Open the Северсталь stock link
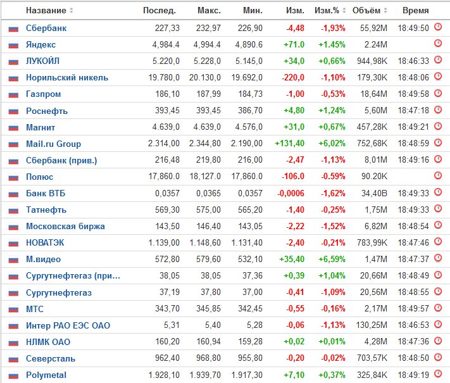 [51, 358]
